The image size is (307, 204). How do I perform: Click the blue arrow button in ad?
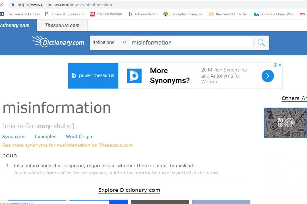(x=267, y=76)
